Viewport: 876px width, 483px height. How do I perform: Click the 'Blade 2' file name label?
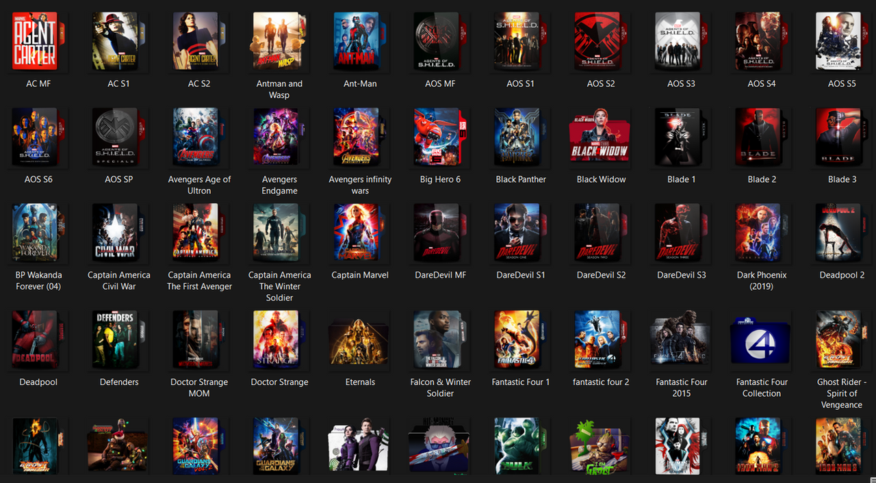(762, 179)
